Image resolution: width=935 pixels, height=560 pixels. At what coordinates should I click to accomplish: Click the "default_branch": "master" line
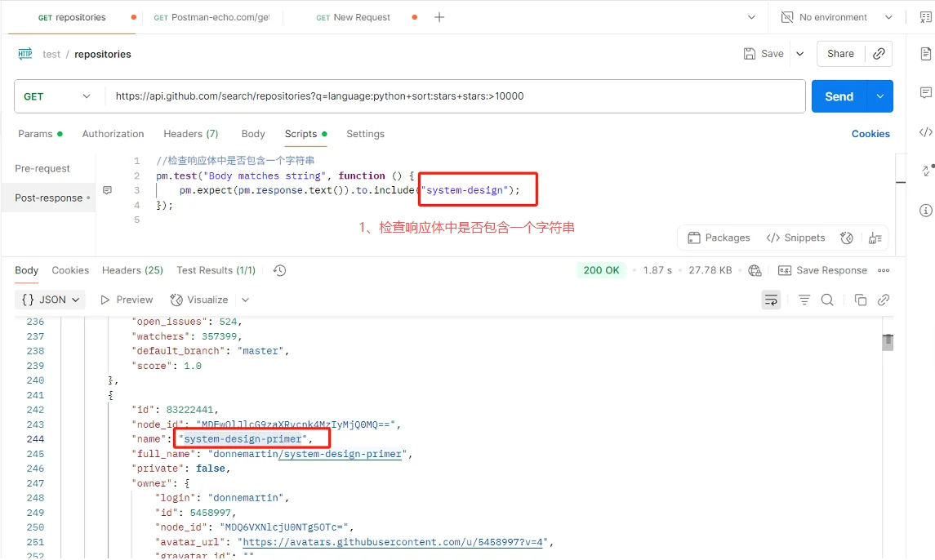(210, 351)
